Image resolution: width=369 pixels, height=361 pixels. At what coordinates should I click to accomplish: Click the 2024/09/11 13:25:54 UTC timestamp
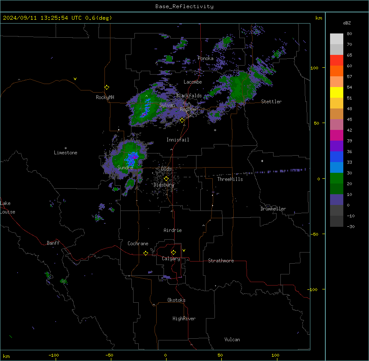42,18
